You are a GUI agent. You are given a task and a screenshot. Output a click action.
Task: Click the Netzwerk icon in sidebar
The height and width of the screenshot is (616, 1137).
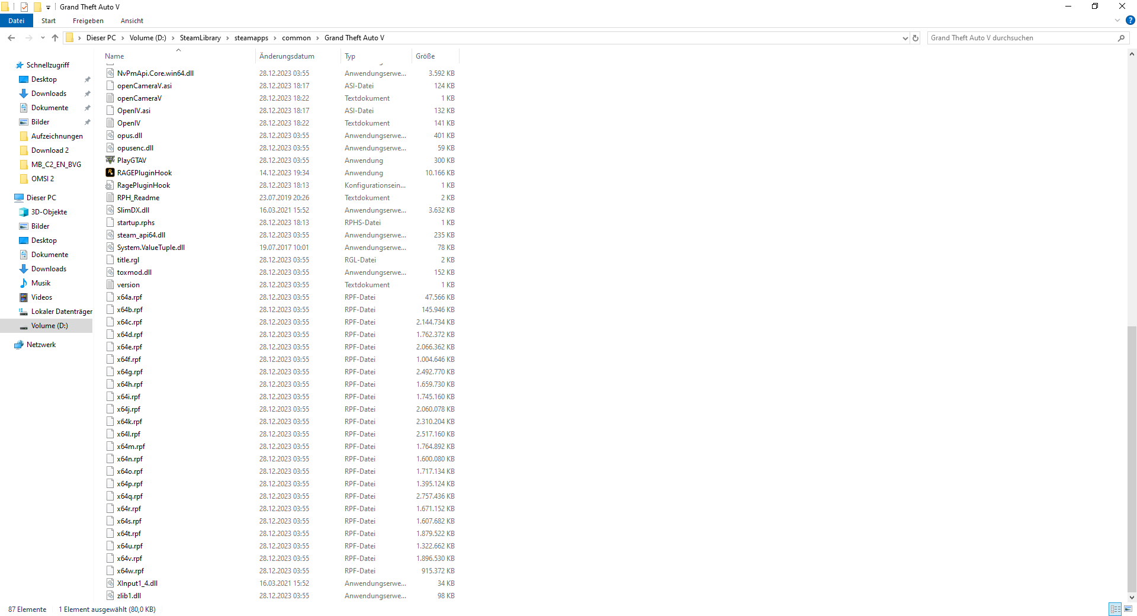click(19, 345)
